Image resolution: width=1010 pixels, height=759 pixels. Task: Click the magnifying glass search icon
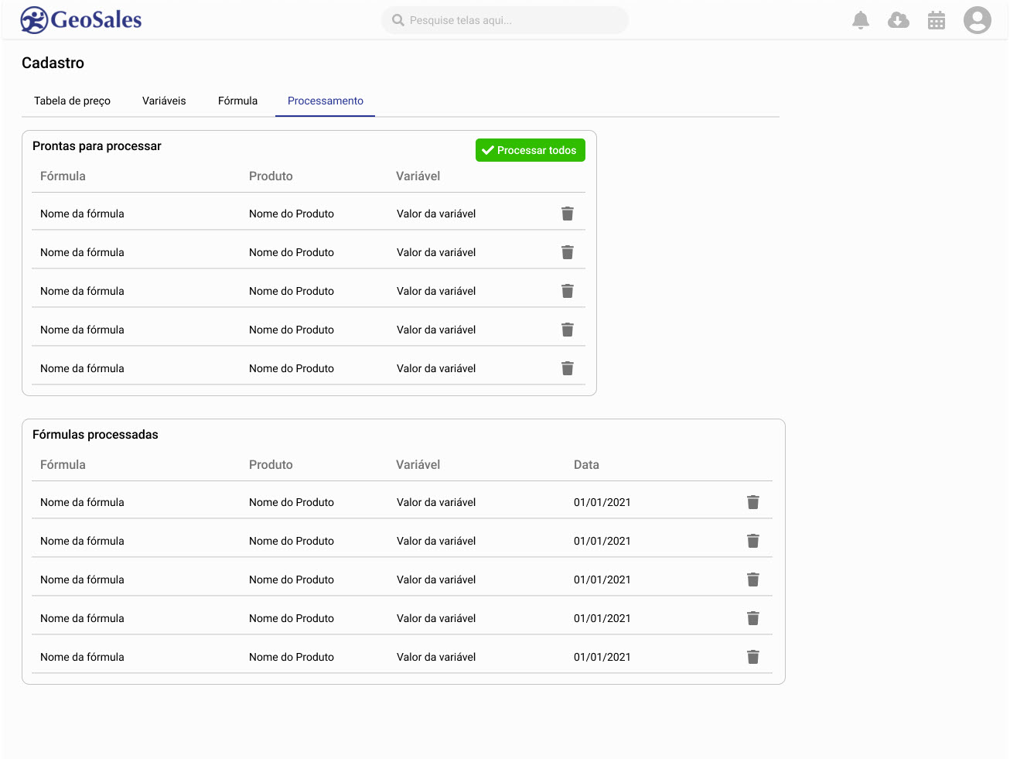(398, 20)
